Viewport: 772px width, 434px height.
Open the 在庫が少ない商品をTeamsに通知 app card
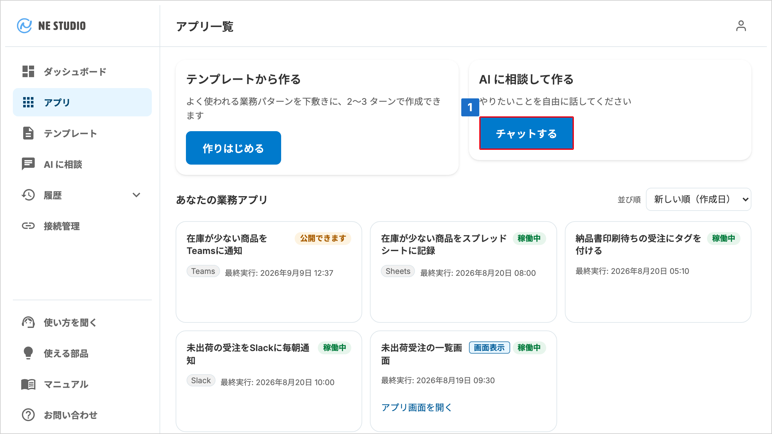pyautogui.click(x=269, y=272)
